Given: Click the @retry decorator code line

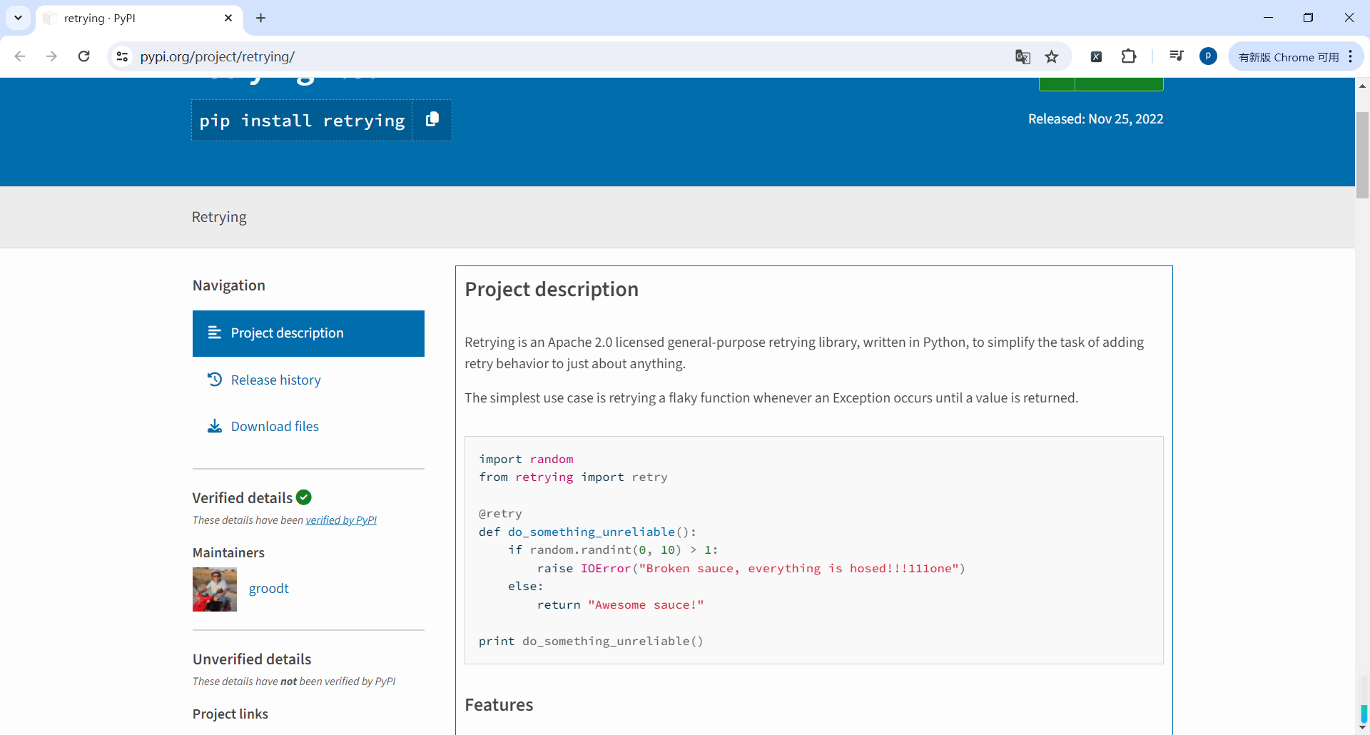Looking at the screenshot, I should point(500,514).
